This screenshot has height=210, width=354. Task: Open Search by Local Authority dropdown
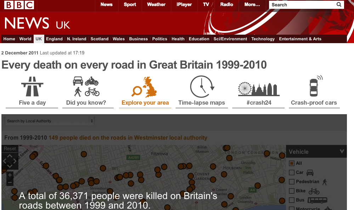[50, 121]
